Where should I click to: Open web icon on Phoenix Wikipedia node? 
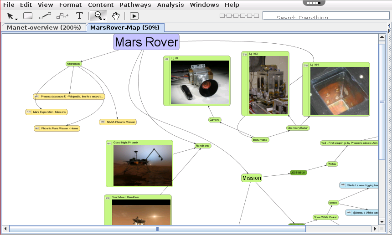click(36, 97)
